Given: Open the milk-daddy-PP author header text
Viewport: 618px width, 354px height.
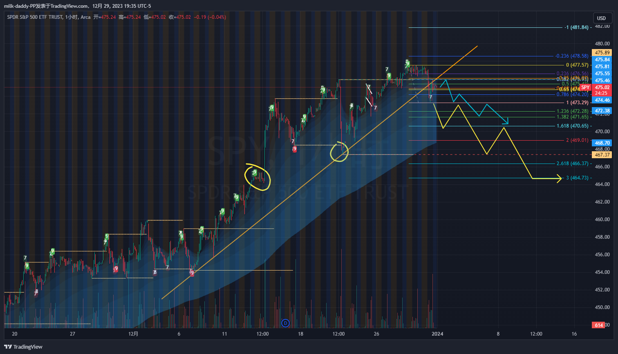Looking at the screenshot, I should pyautogui.click(x=77, y=6).
